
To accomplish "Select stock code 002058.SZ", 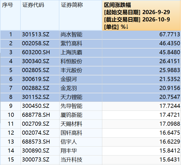I will click(36, 43).
